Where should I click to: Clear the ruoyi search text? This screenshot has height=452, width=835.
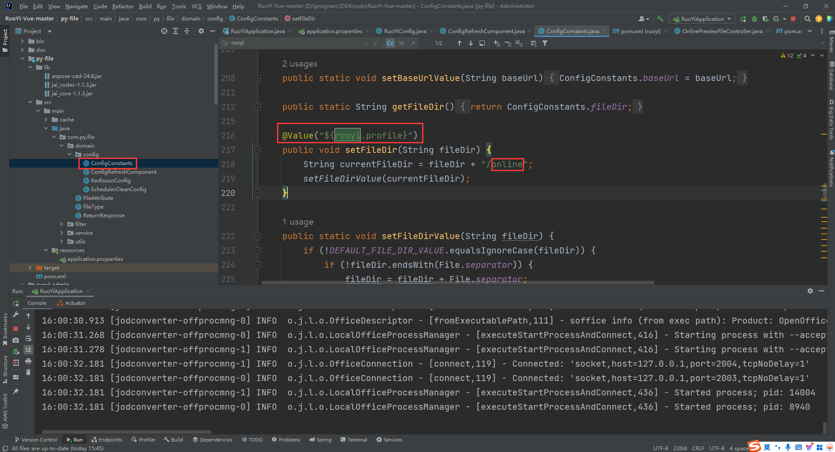365,43
